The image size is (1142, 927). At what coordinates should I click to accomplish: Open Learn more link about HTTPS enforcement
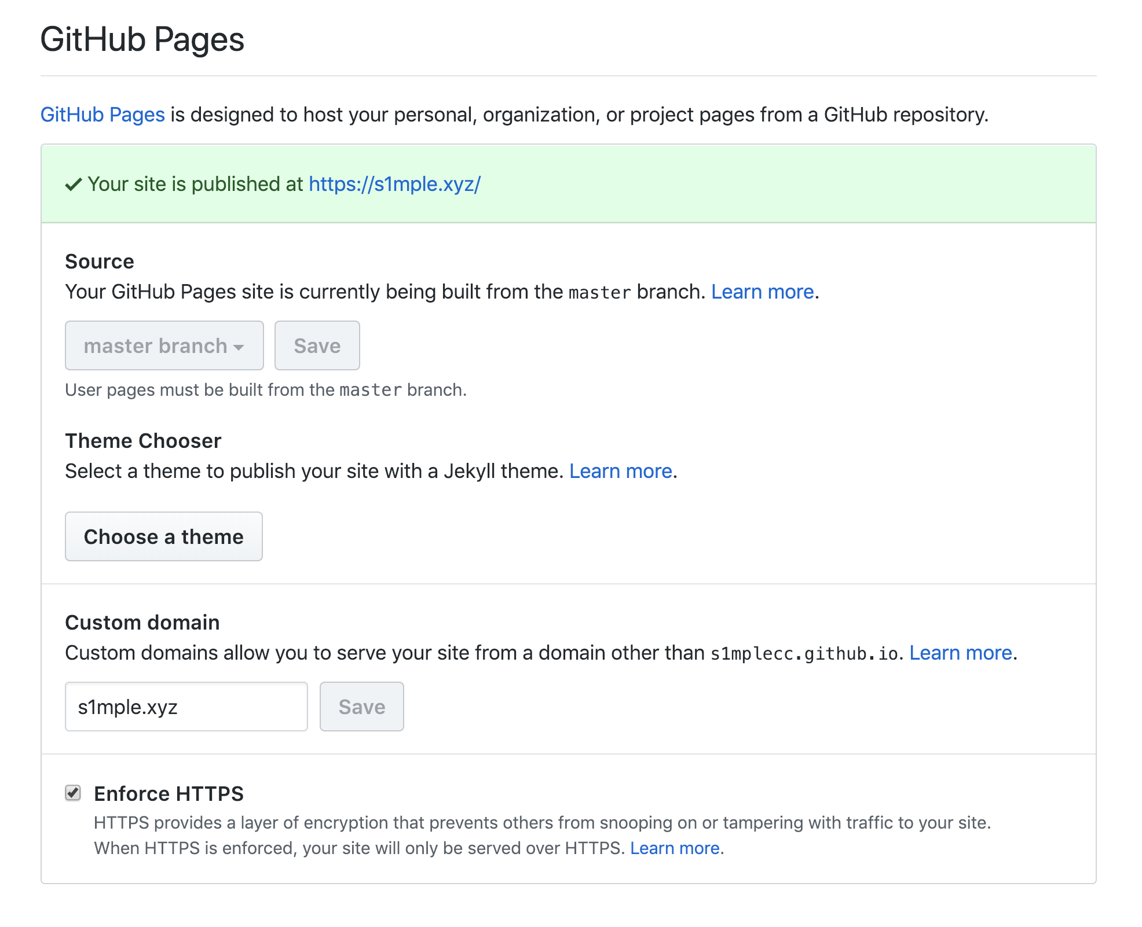675,848
